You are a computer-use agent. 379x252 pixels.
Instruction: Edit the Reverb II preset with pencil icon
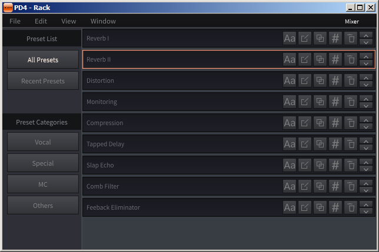(305, 59)
